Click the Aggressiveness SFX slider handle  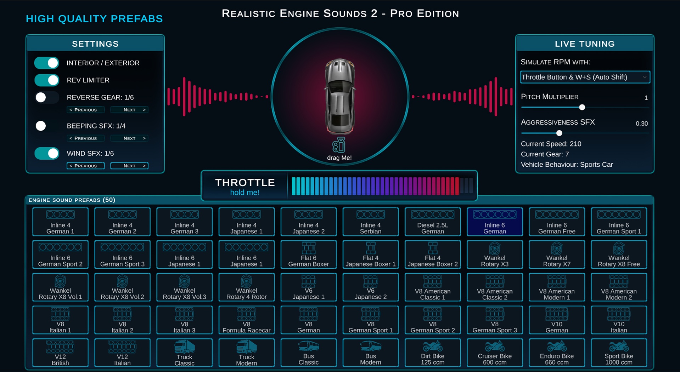click(559, 133)
